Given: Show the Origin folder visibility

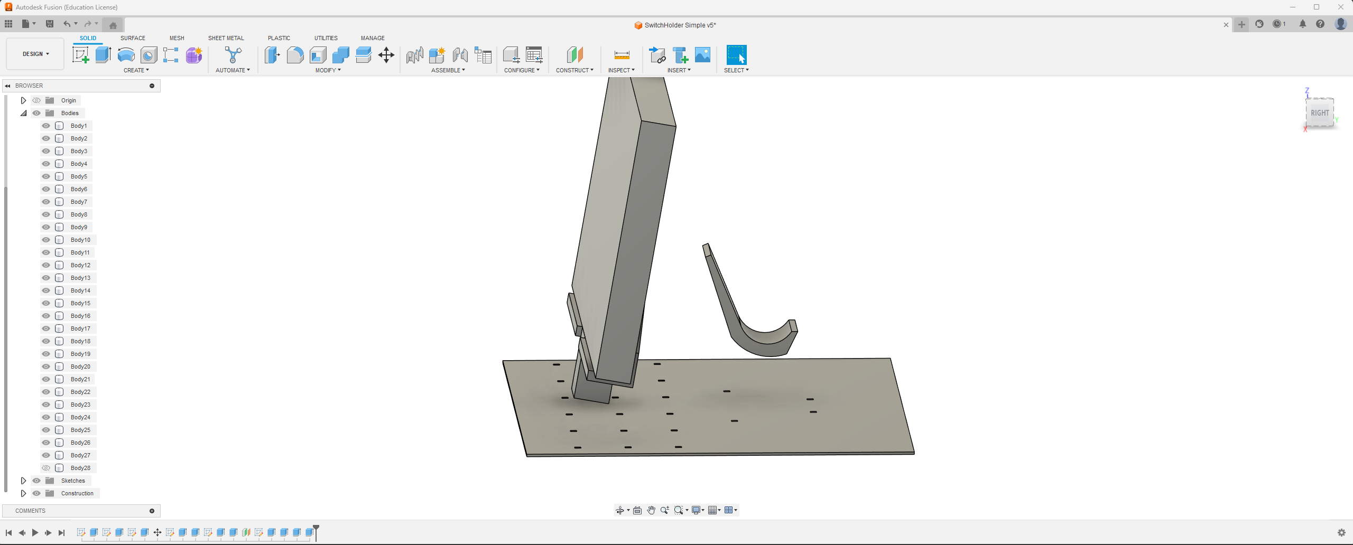Looking at the screenshot, I should tap(36, 100).
